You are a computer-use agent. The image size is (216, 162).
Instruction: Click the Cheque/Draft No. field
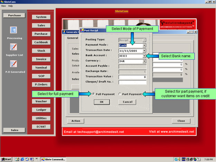point(132,83)
